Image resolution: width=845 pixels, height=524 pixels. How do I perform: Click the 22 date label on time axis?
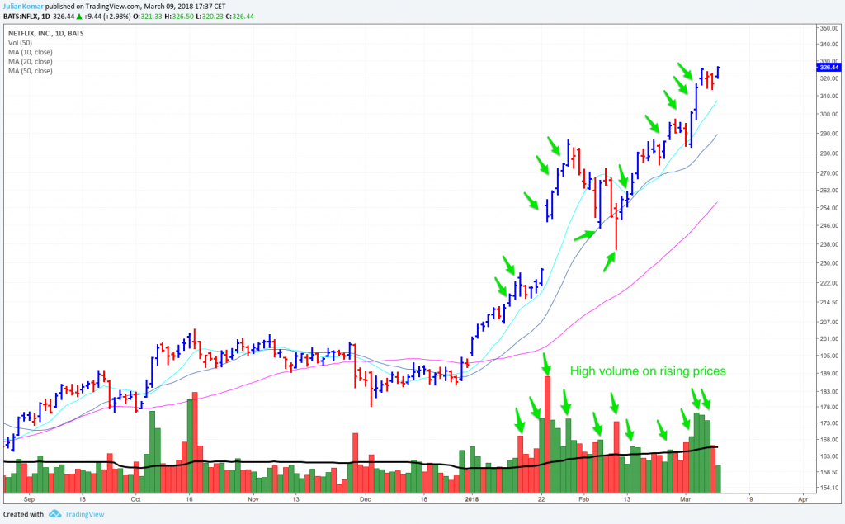click(541, 499)
